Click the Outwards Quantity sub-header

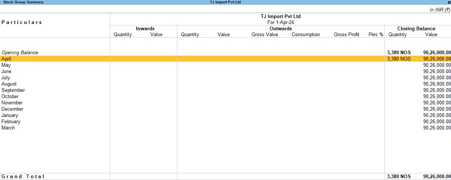click(190, 34)
